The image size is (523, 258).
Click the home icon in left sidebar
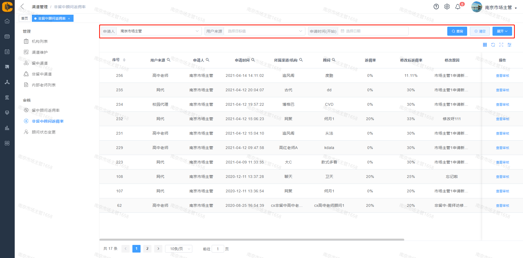point(7,21)
